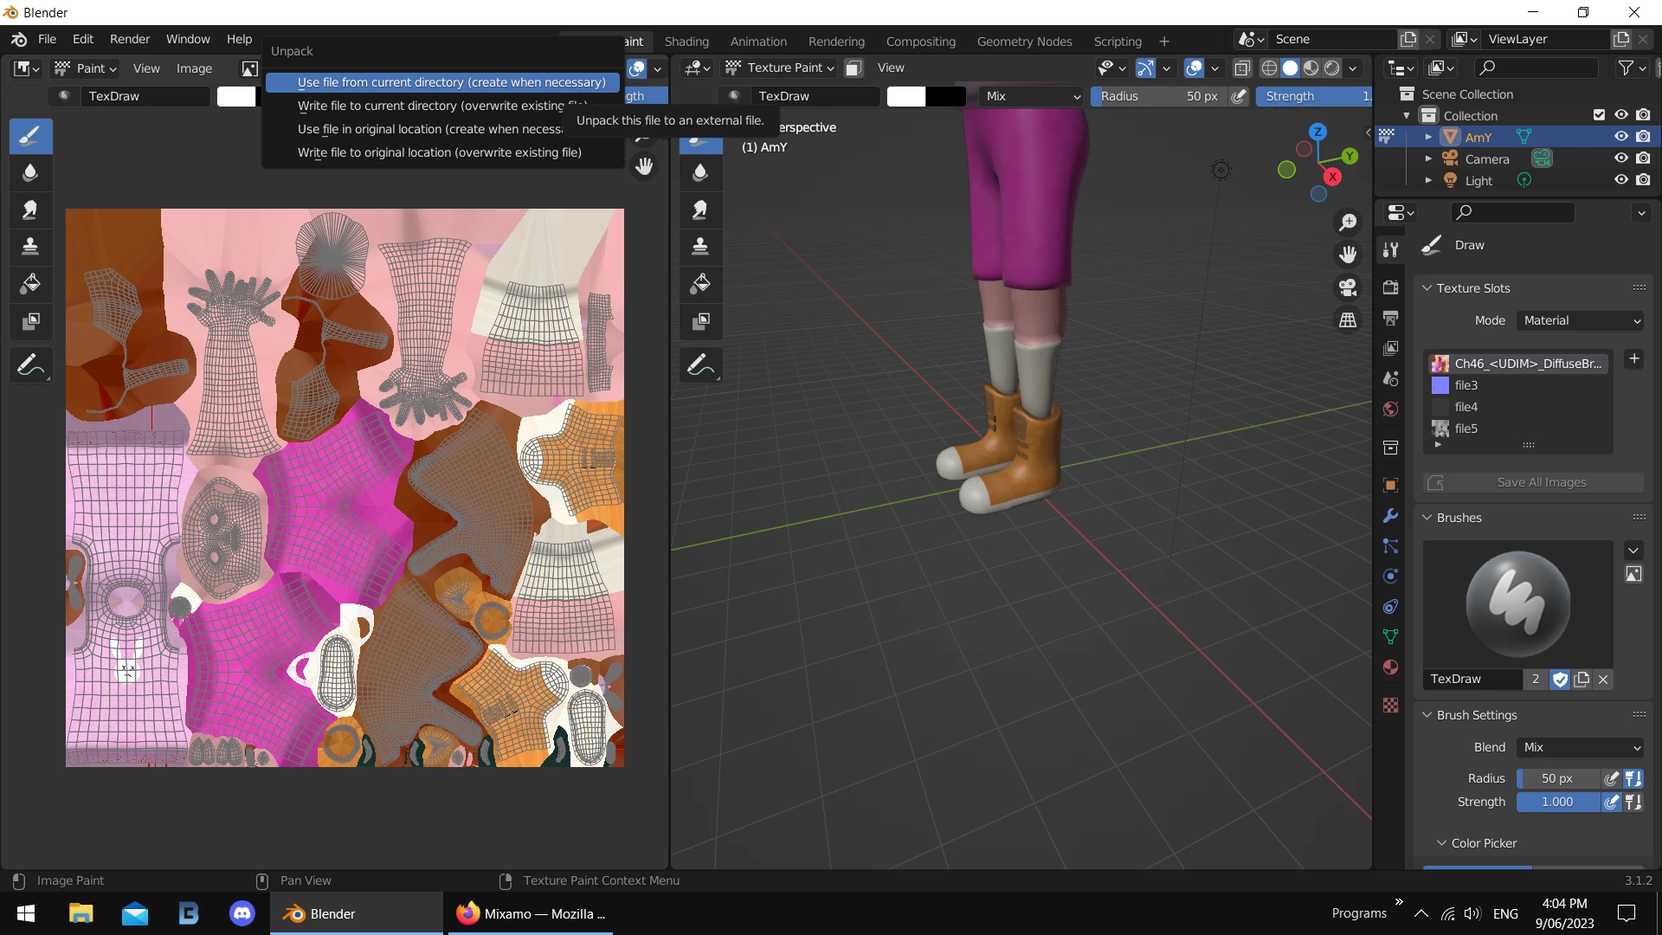Open the texture slots Mode dropdown
1662x935 pixels.
point(1581,320)
